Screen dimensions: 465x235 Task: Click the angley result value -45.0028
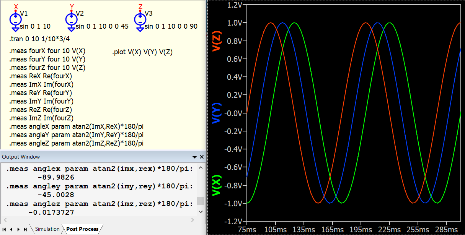tap(56, 195)
